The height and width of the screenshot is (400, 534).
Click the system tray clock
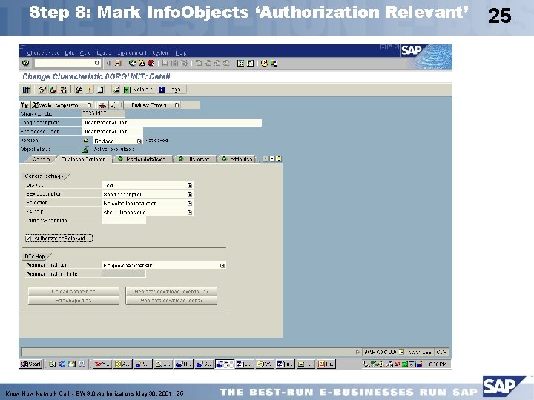438,364
